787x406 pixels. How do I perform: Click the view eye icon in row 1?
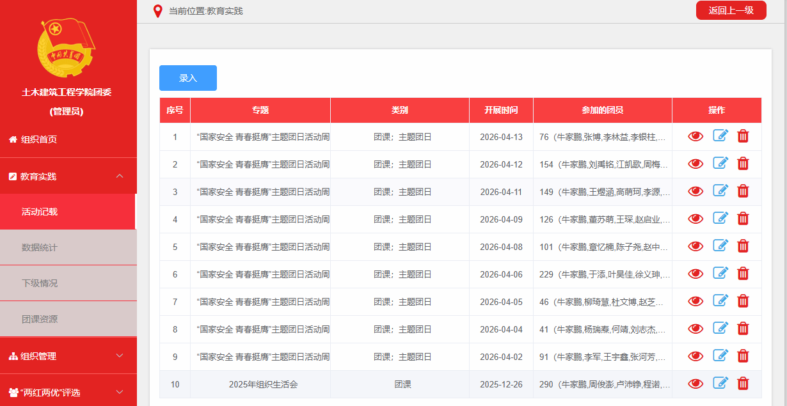(x=696, y=136)
